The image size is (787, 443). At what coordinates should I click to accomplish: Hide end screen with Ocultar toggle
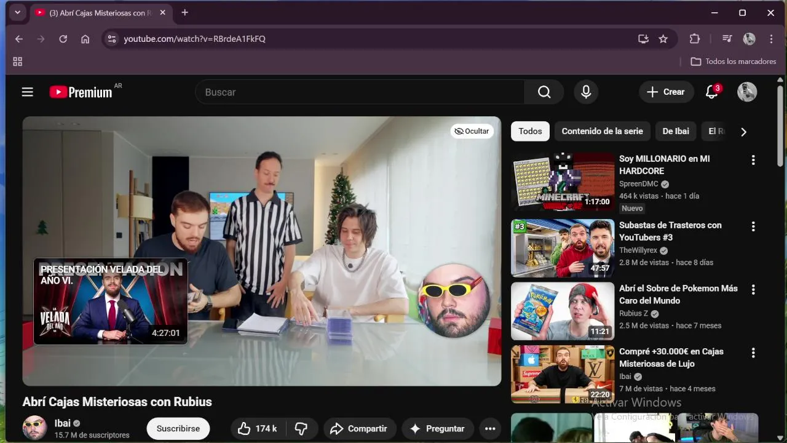[x=472, y=131]
